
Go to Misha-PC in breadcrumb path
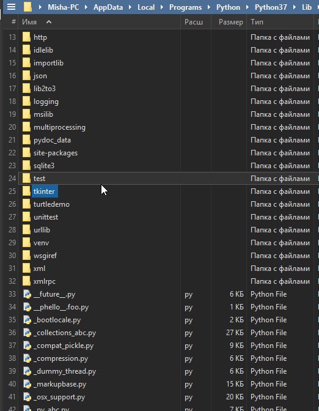(x=64, y=7)
